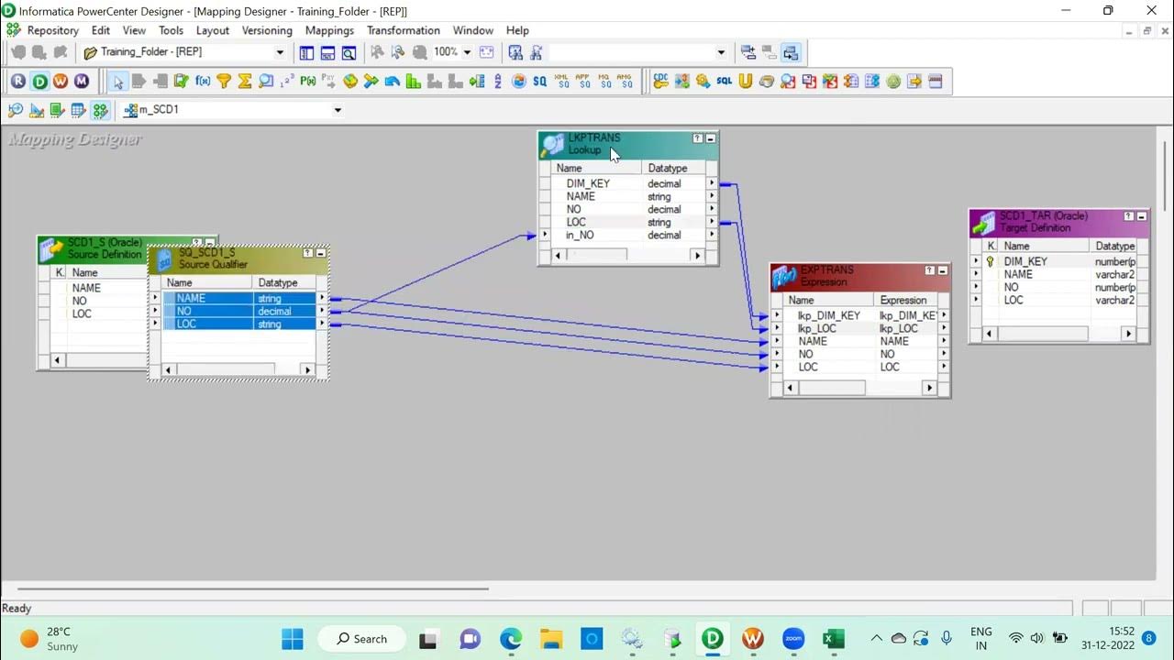Add a Union U transformation
Viewport: 1174px width, 660px height.
(746, 82)
